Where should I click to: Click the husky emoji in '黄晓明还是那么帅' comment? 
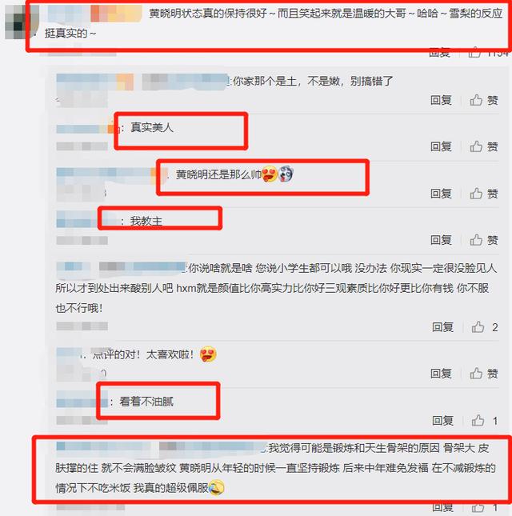(x=286, y=174)
